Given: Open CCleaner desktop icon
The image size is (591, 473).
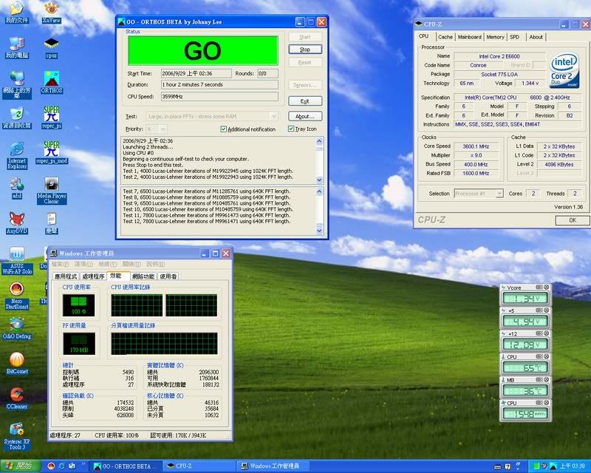Looking at the screenshot, I should (x=17, y=398).
